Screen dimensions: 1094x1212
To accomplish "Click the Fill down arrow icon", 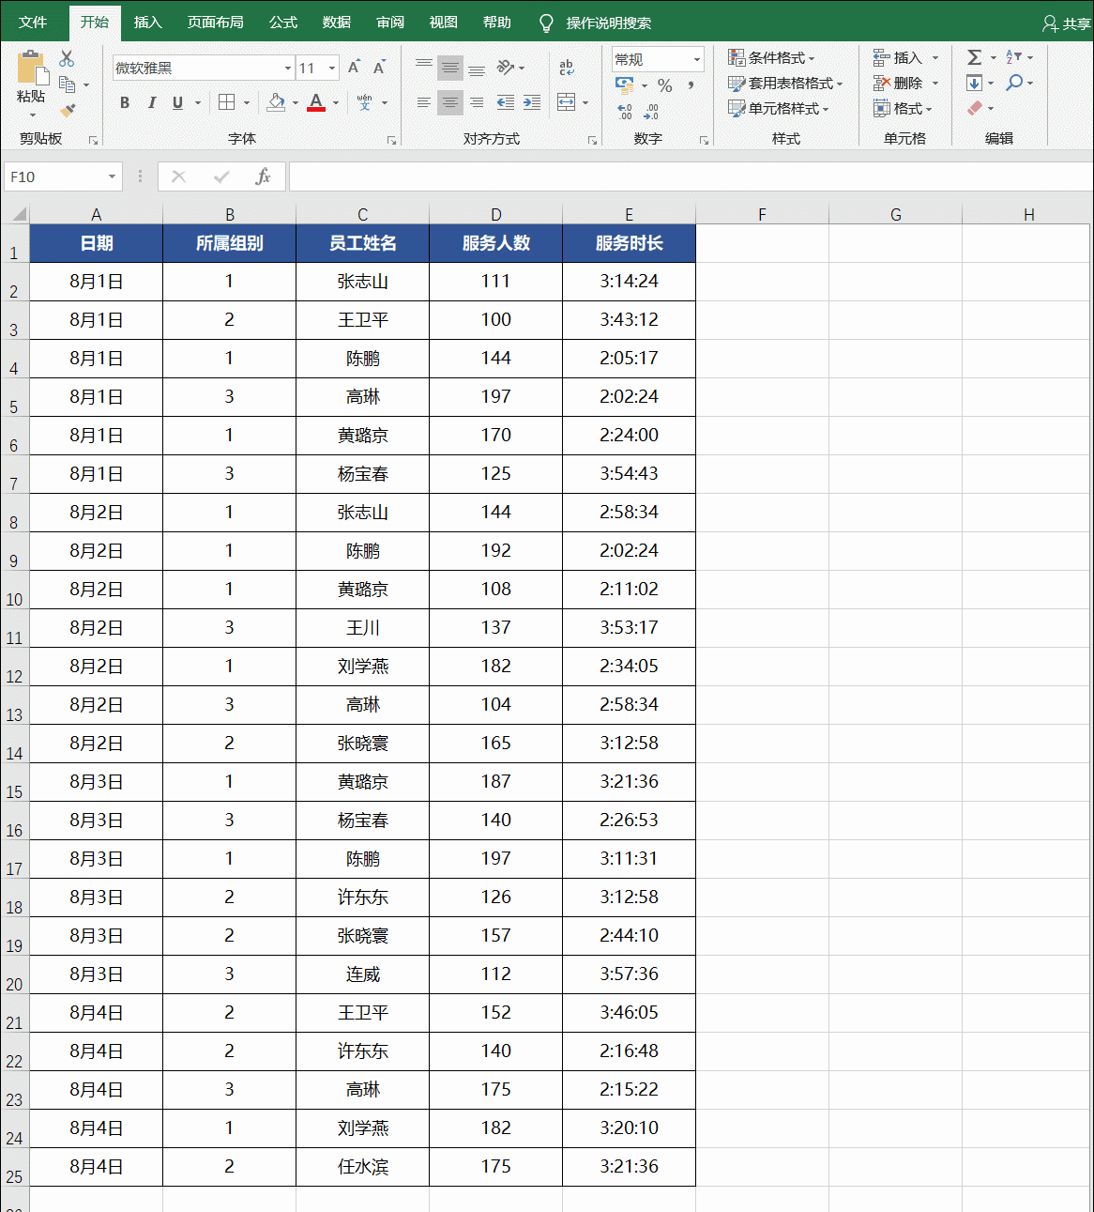I will click(975, 83).
